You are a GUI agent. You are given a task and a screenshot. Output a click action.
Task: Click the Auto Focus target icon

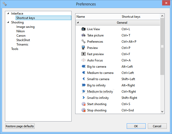[84, 60]
